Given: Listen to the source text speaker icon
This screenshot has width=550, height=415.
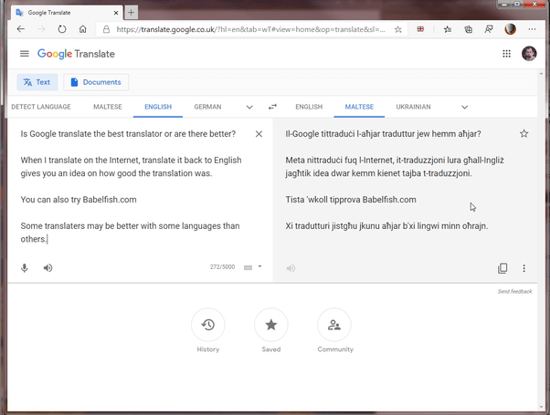Looking at the screenshot, I should pos(48,268).
